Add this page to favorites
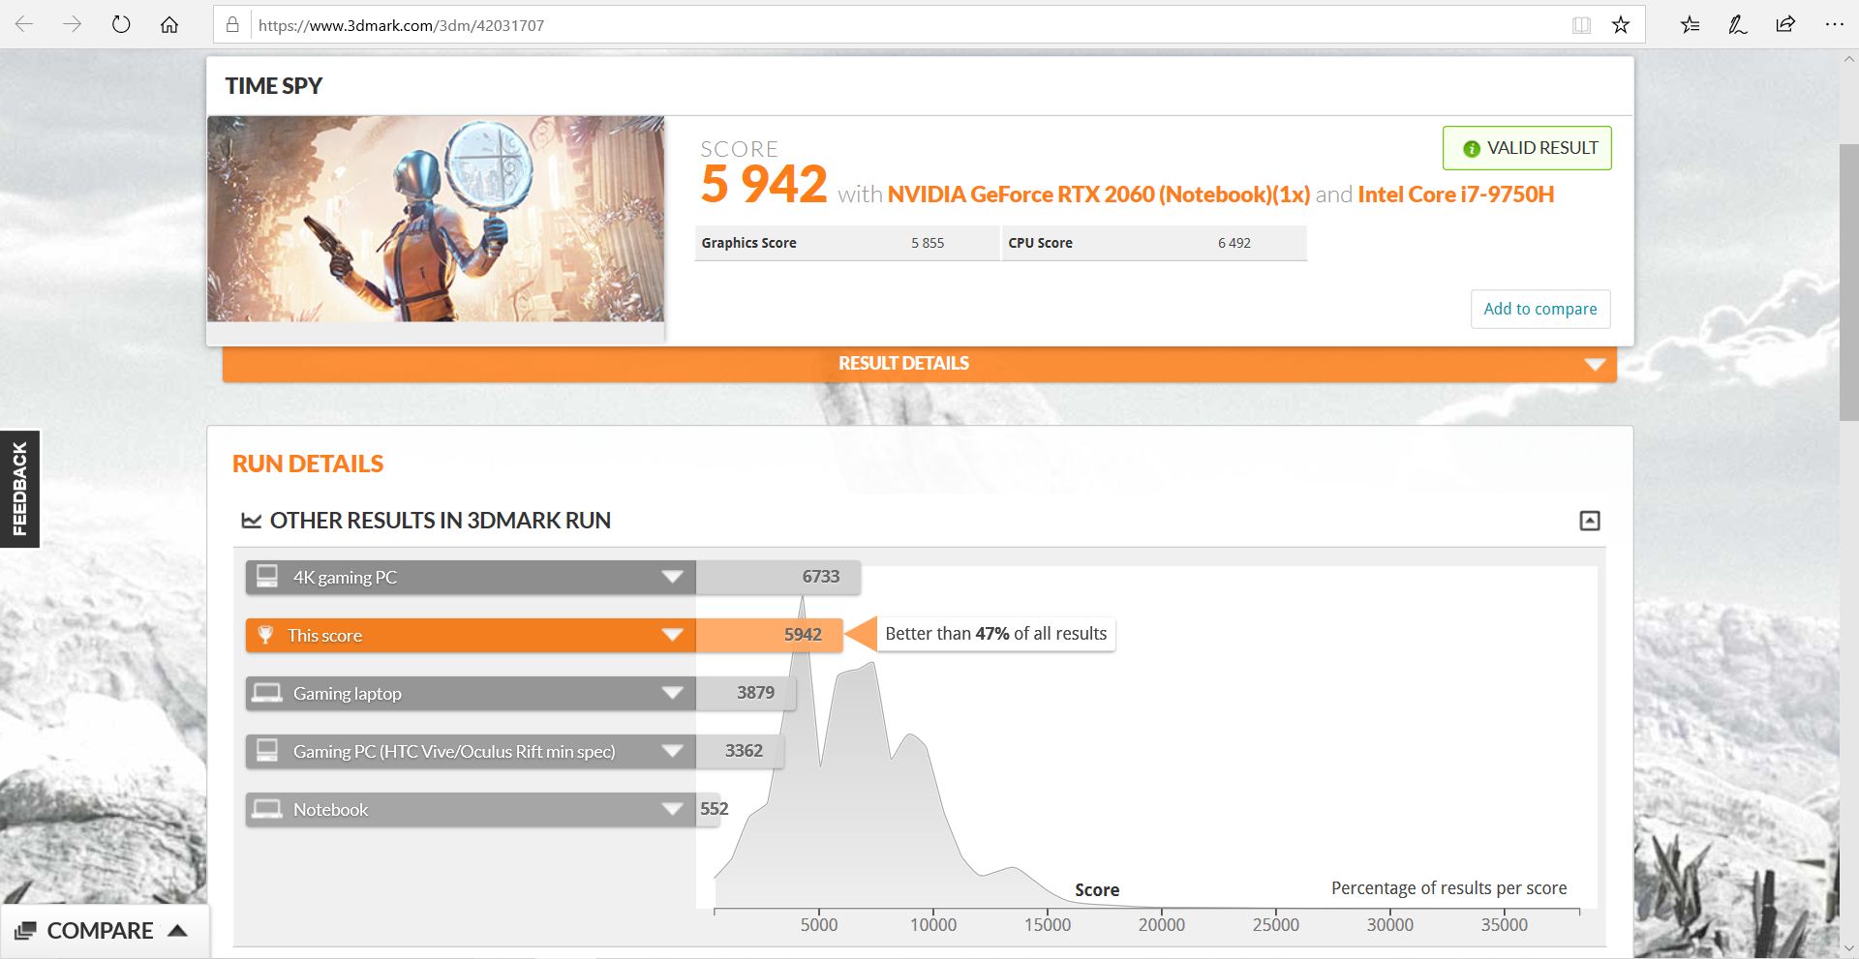This screenshot has width=1859, height=959. coord(1621,25)
